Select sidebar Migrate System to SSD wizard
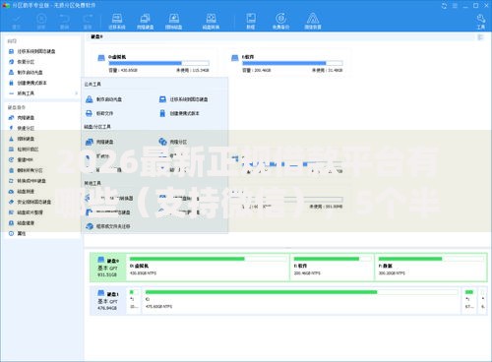The height and width of the screenshot is (362, 492). pos(32,51)
